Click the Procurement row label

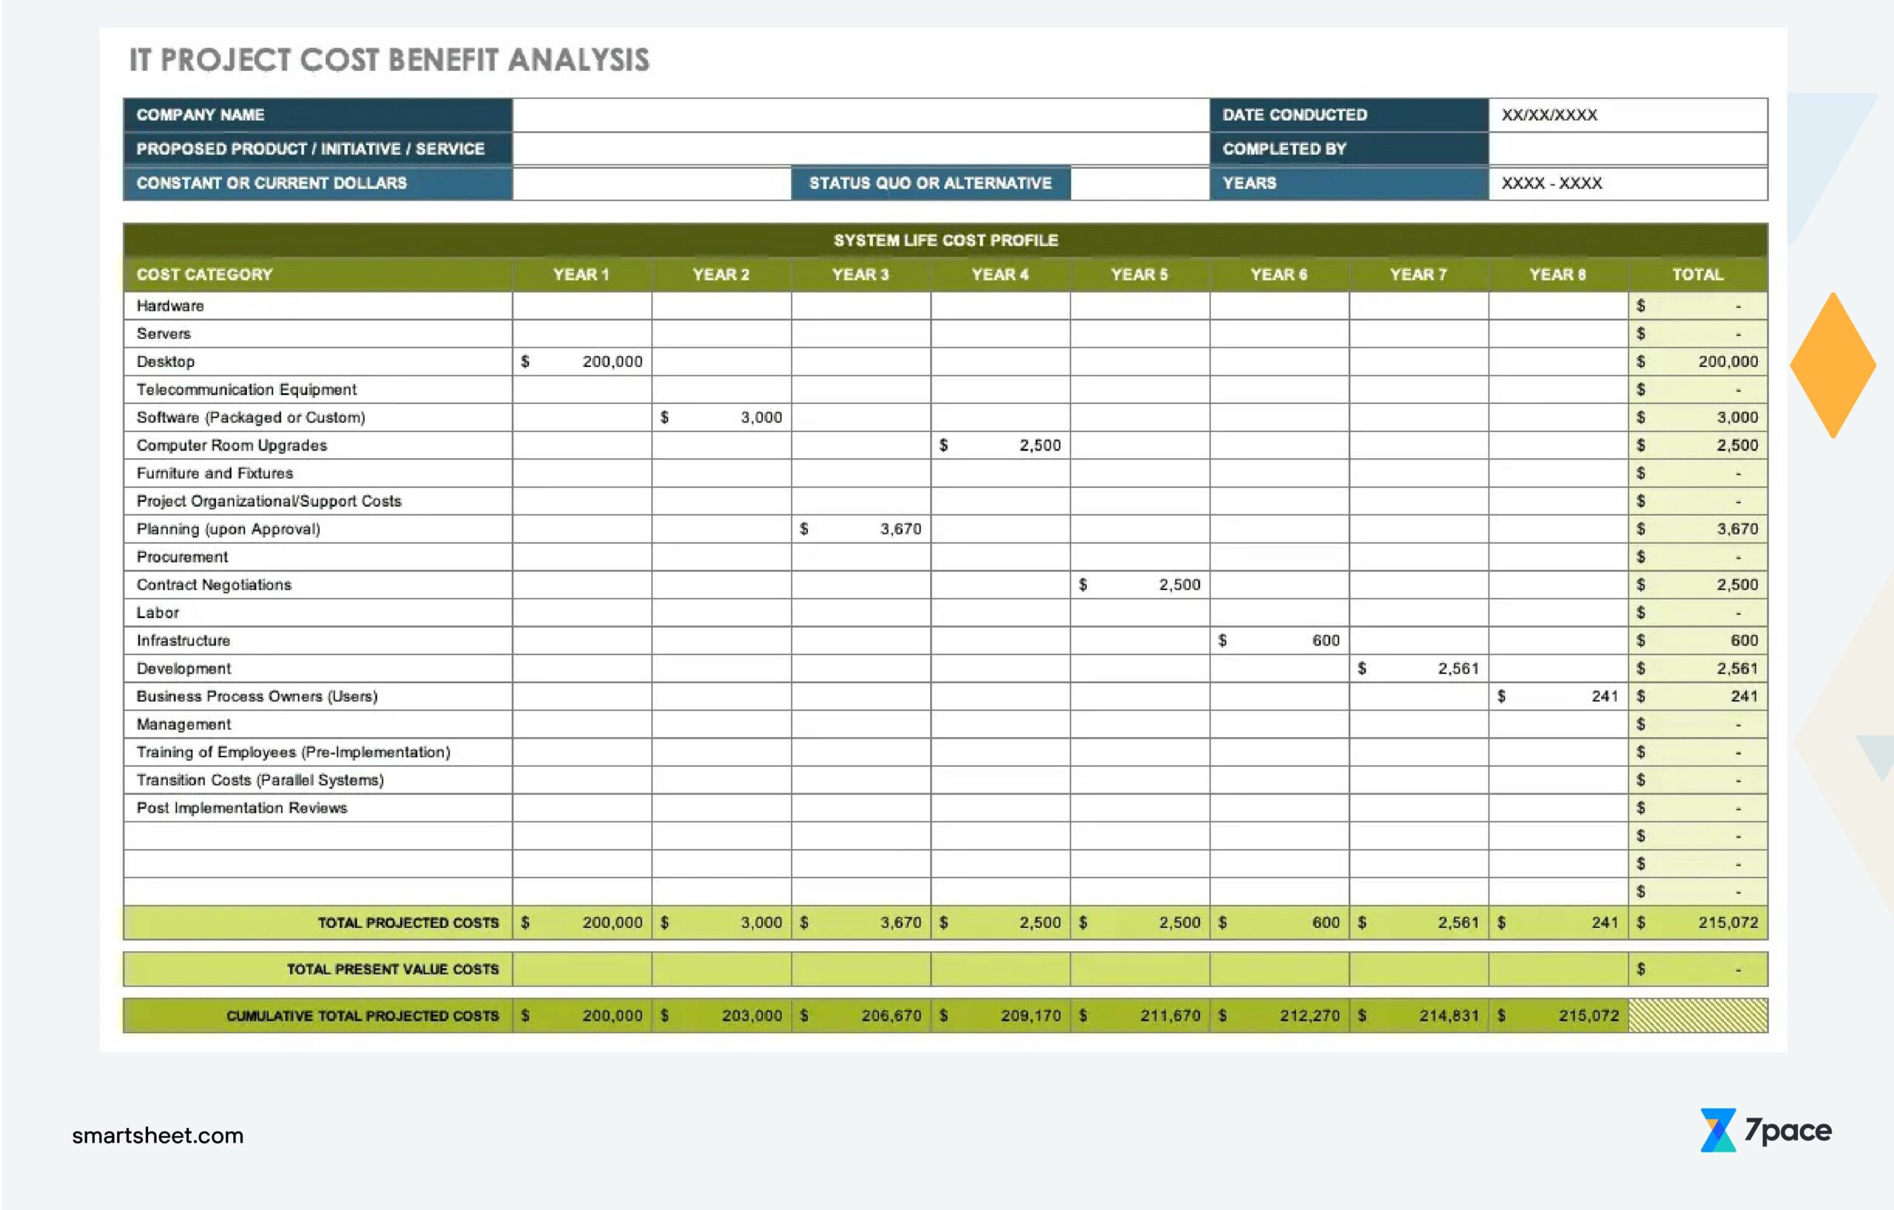pos(182,557)
